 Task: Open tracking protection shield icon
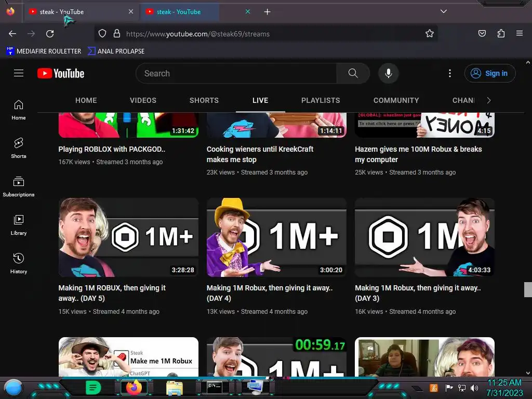pyautogui.click(x=102, y=34)
